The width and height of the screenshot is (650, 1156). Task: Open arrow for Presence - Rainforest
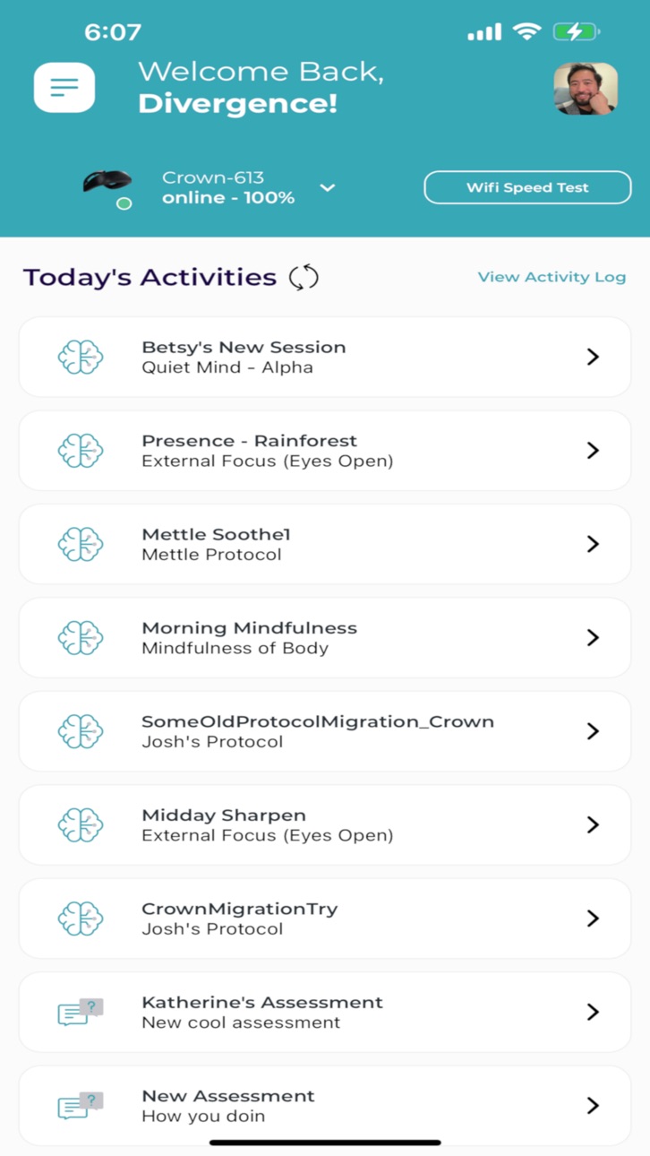[x=593, y=451]
